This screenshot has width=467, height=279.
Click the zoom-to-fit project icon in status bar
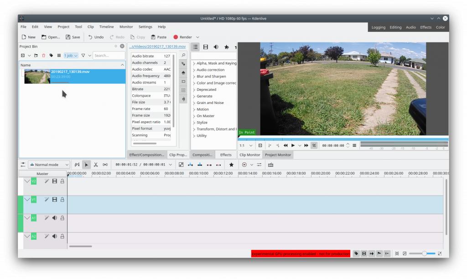pos(397,253)
